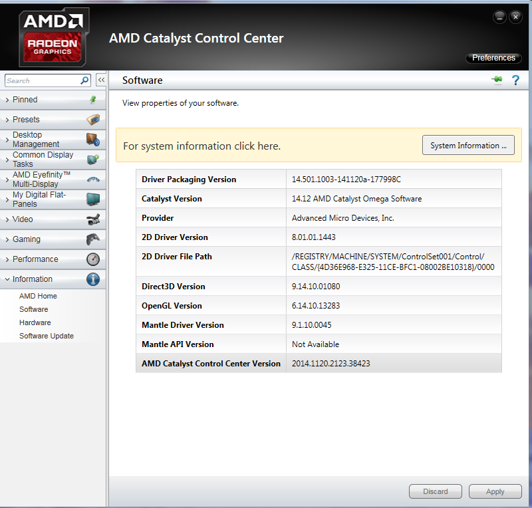The height and width of the screenshot is (508, 532).
Task: Click the Performance gauge icon
Action: pos(93,259)
